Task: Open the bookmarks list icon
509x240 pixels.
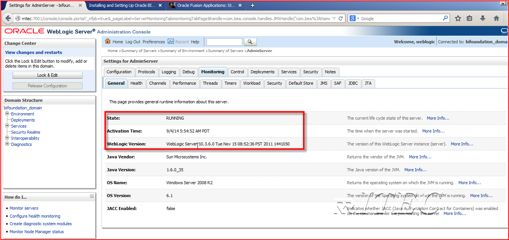Action: point(469,18)
